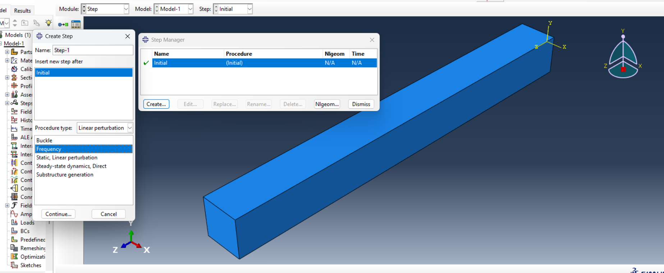Select Steady-state dynamics, Direct procedure

[x=83, y=166]
